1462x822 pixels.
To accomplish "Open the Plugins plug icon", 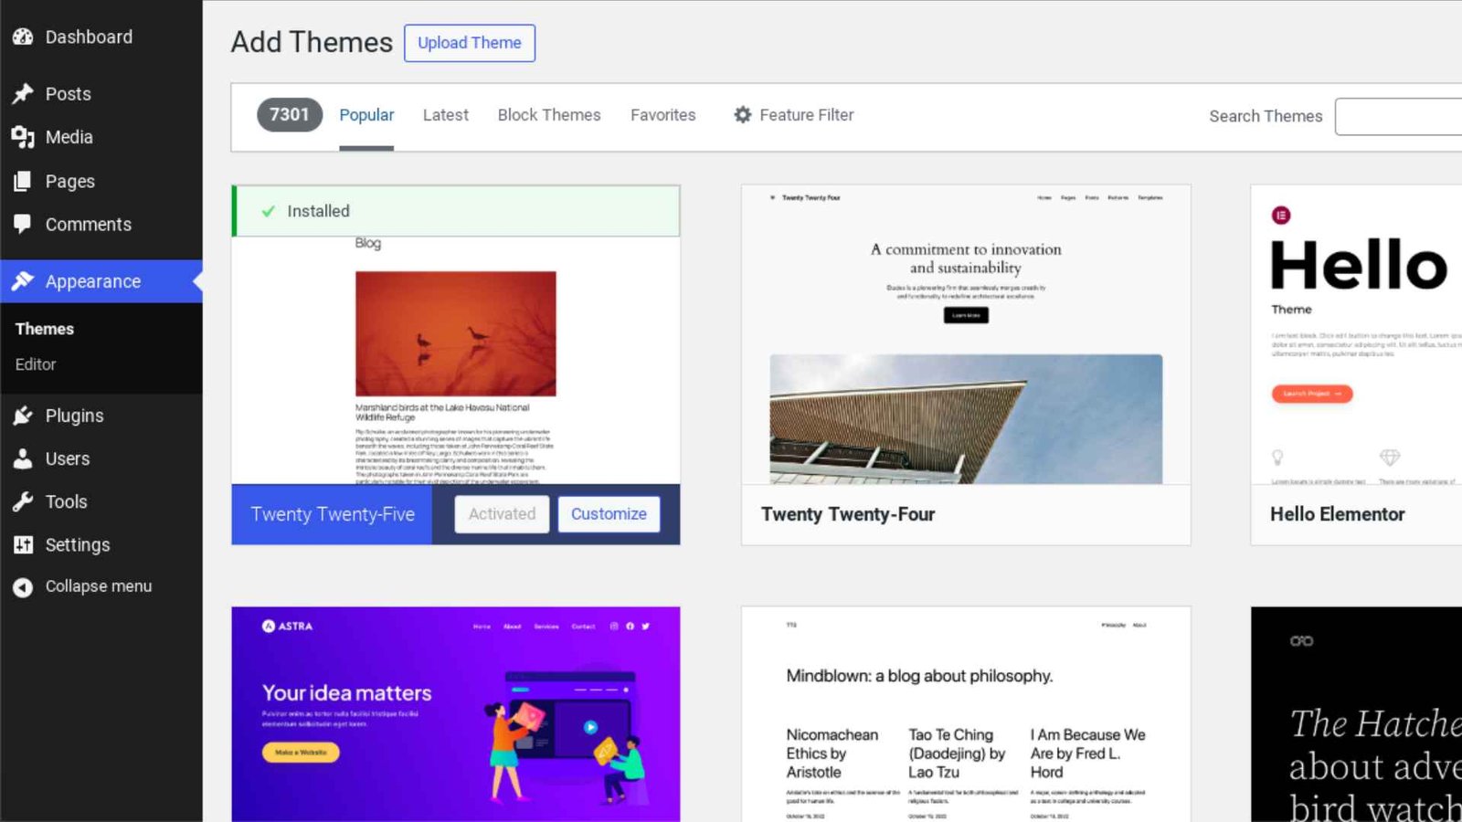I will pyautogui.click(x=23, y=416).
